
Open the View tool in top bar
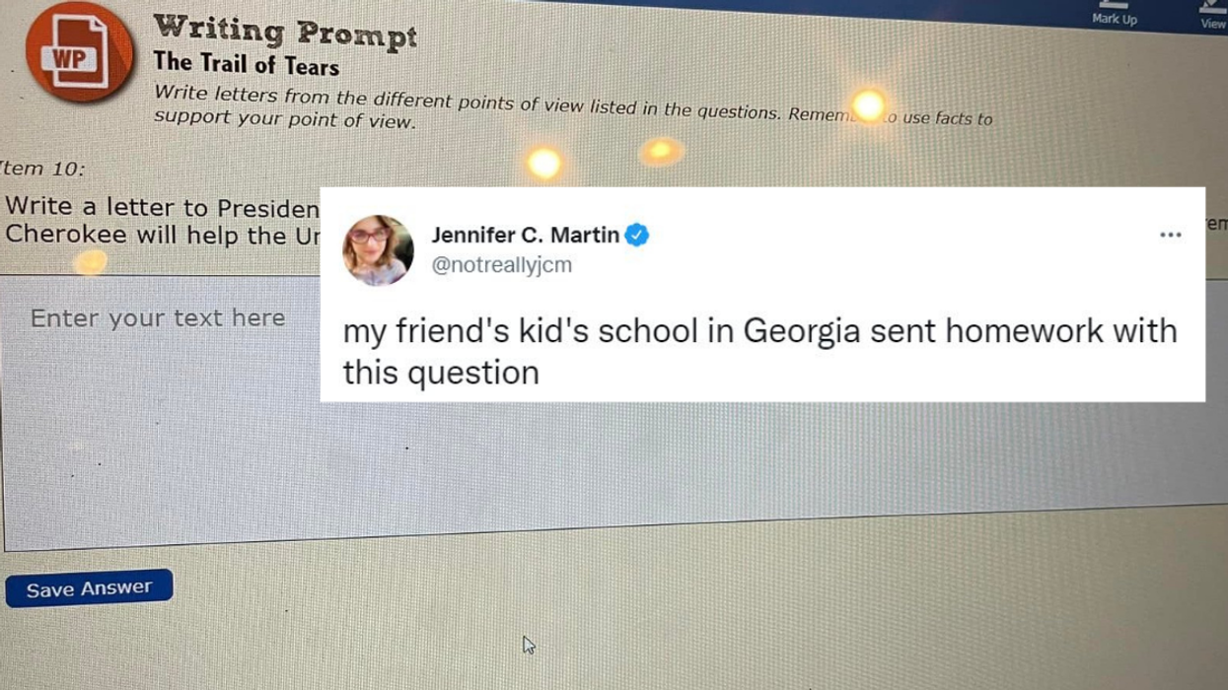click(x=1212, y=16)
